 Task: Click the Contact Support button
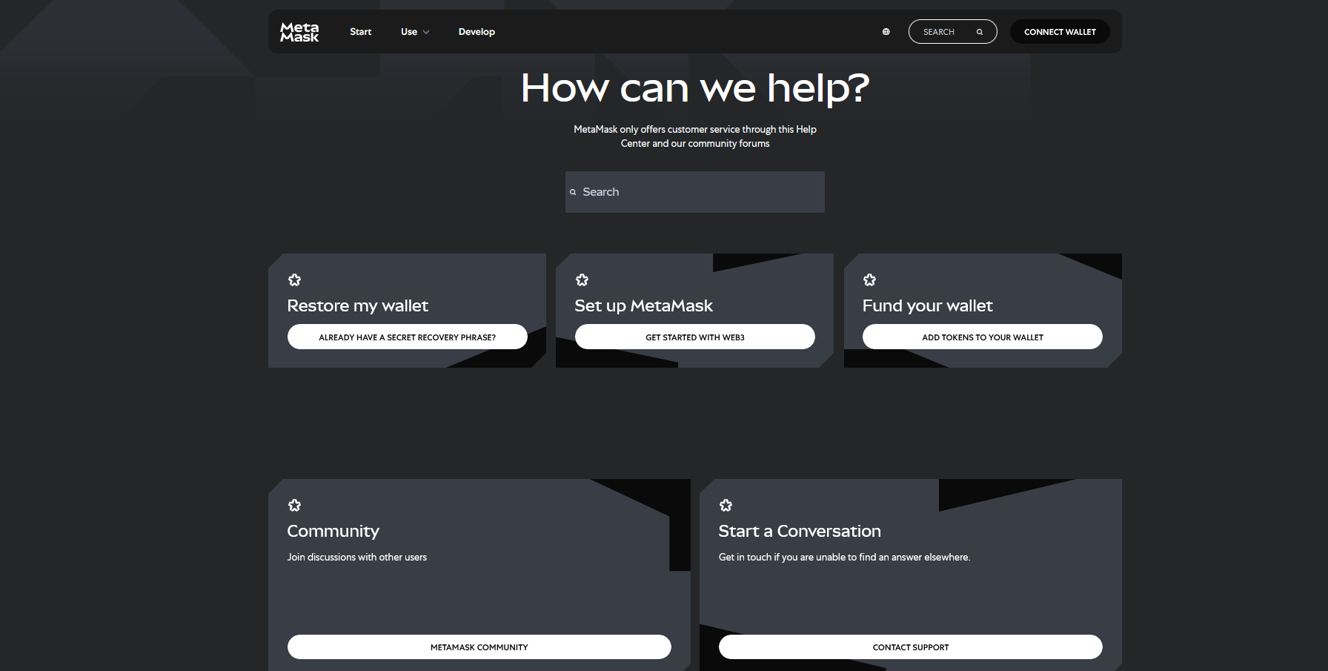(911, 647)
